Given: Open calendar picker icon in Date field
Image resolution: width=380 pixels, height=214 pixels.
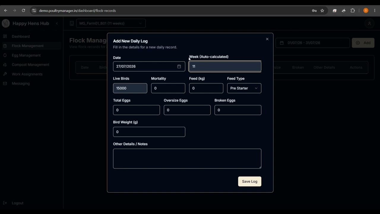Looking at the screenshot, I should coord(179,66).
